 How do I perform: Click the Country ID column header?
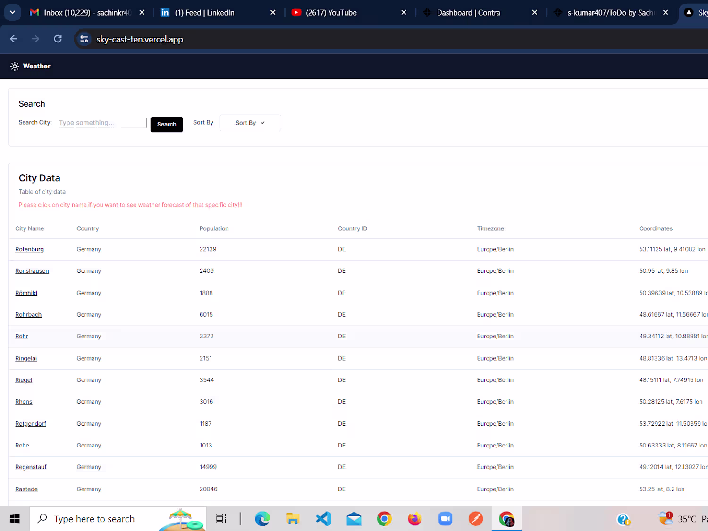point(353,228)
